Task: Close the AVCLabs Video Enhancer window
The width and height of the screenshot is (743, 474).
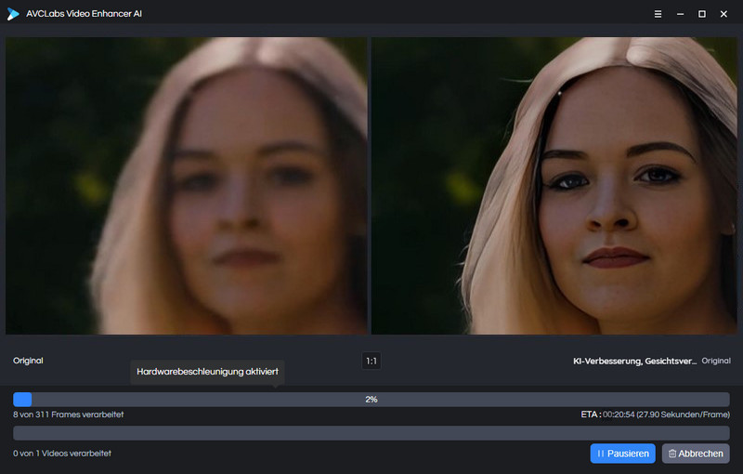Action: click(x=723, y=14)
